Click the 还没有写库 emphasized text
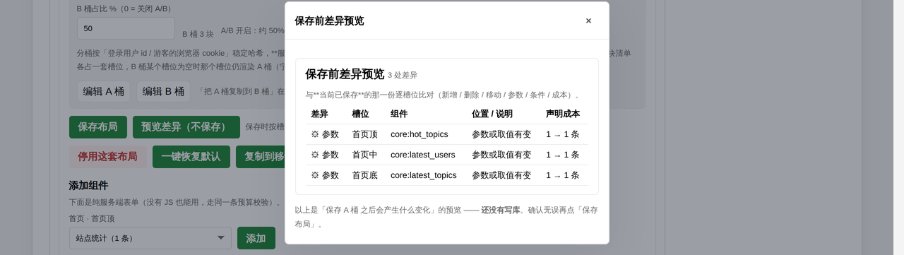Image resolution: width=904 pixels, height=255 pixels. (x=501, y=210)
